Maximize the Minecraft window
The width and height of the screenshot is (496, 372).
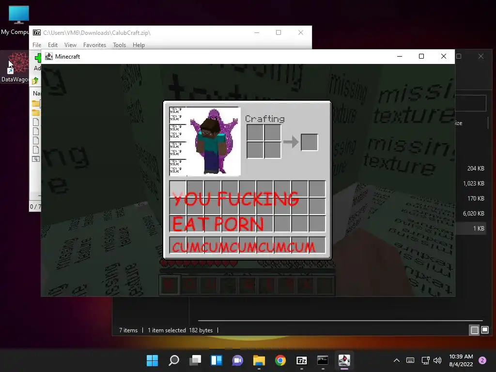(421, 56)
